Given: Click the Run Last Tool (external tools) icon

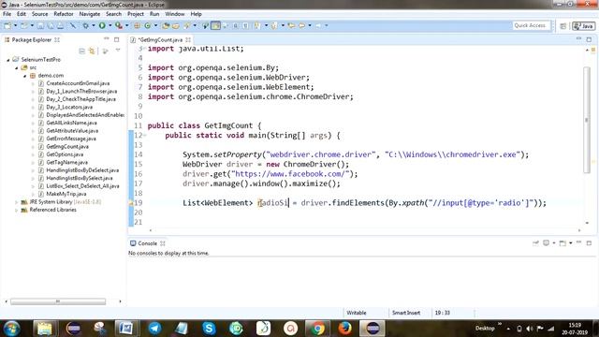Looking at the screenshot, I should point(119,25).
